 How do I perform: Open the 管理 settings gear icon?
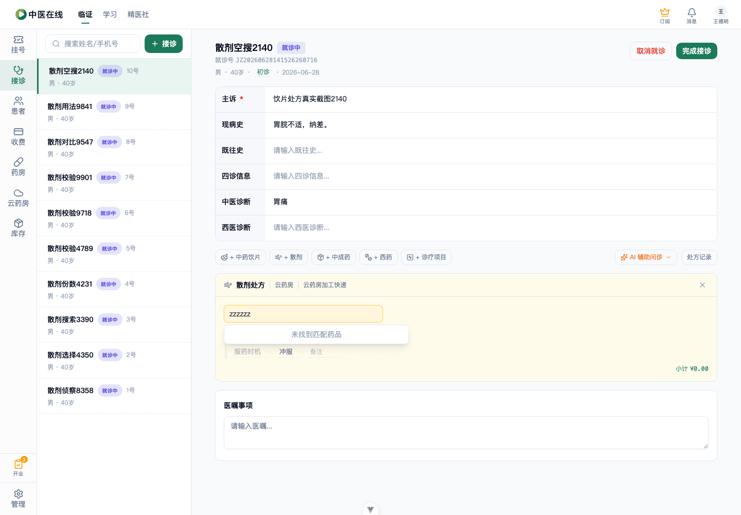[x=18, y=499]
